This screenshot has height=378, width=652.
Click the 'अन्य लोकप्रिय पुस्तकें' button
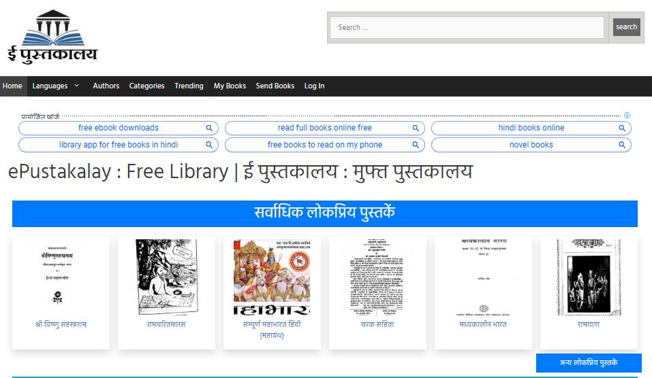(589, 363)
